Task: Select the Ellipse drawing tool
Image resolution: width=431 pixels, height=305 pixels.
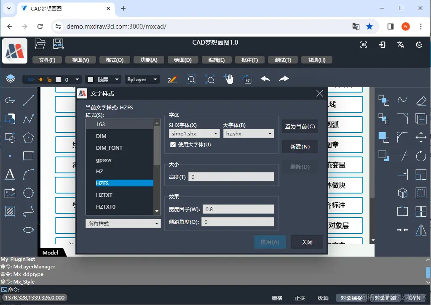Action: pos(28,230)
